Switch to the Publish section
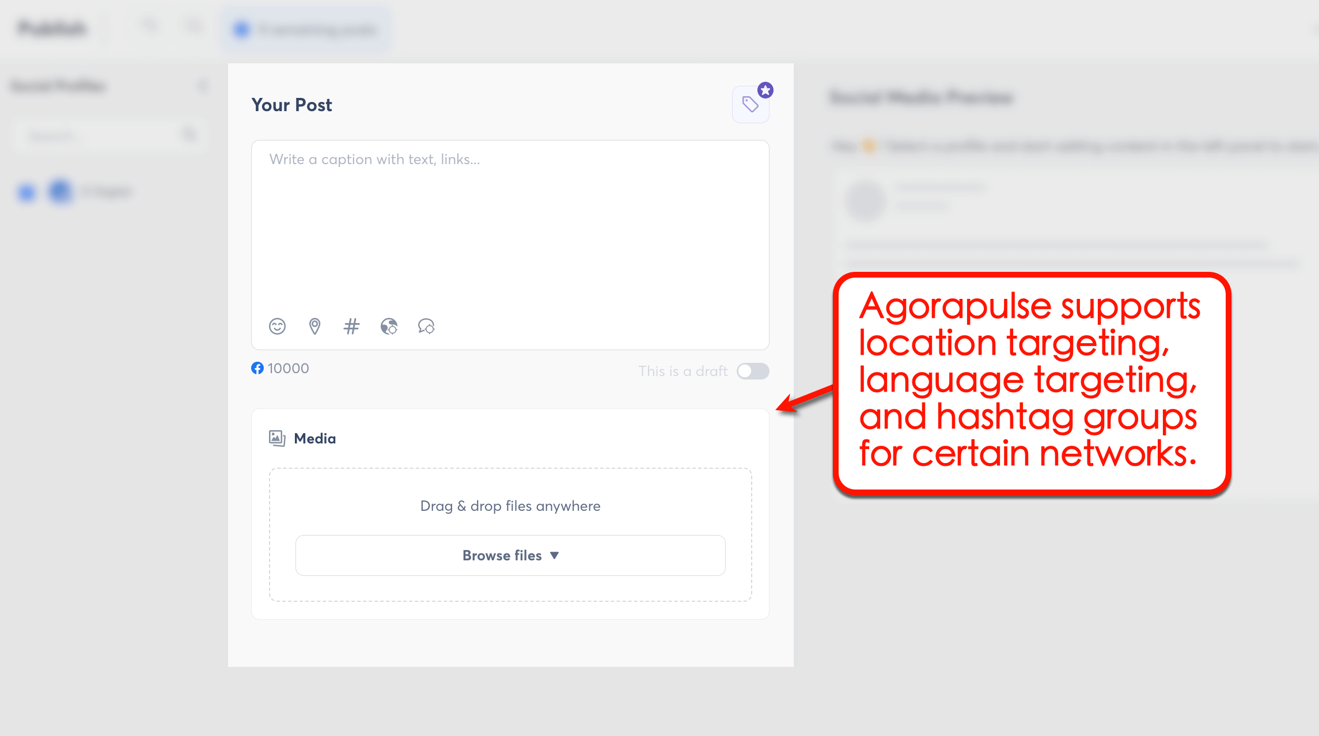The image size is (1319, 736). [x=52, y=27]
